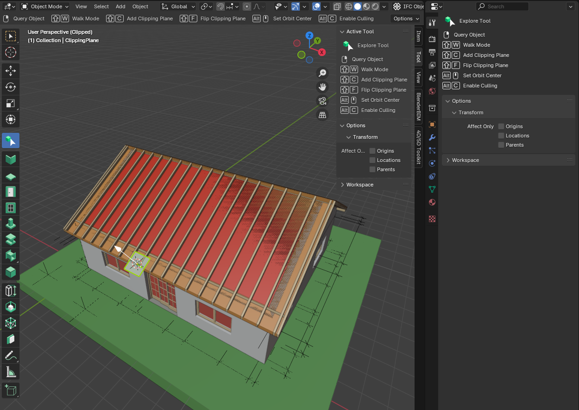Enable the Origins checkbox under Affect Only
The image size is (579, 410).
tap(501, 126)
